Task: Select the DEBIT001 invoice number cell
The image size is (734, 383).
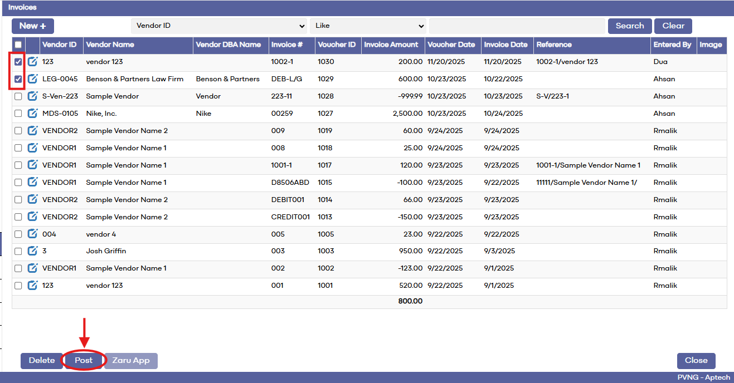Action: click(288, 200)
